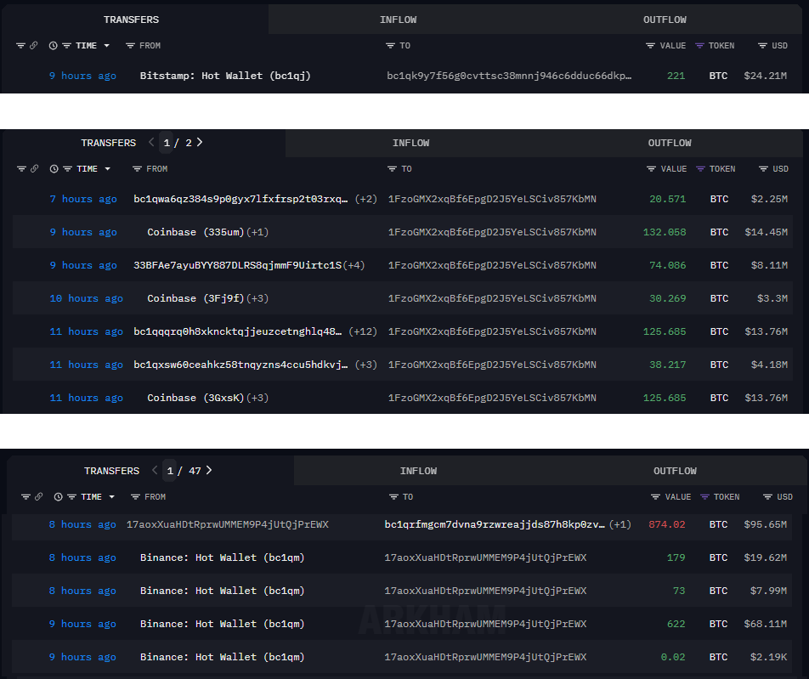This screenshot has height=679, width=809.
Task: Go to previous page in 1 / 2 transfers
Action: coord(151,143)
